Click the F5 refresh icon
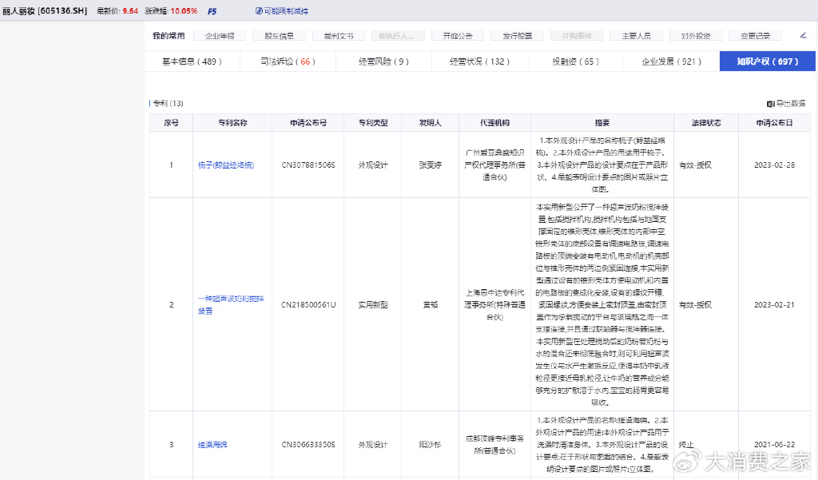This screenshot has width=818, height=480. [212, 11]
